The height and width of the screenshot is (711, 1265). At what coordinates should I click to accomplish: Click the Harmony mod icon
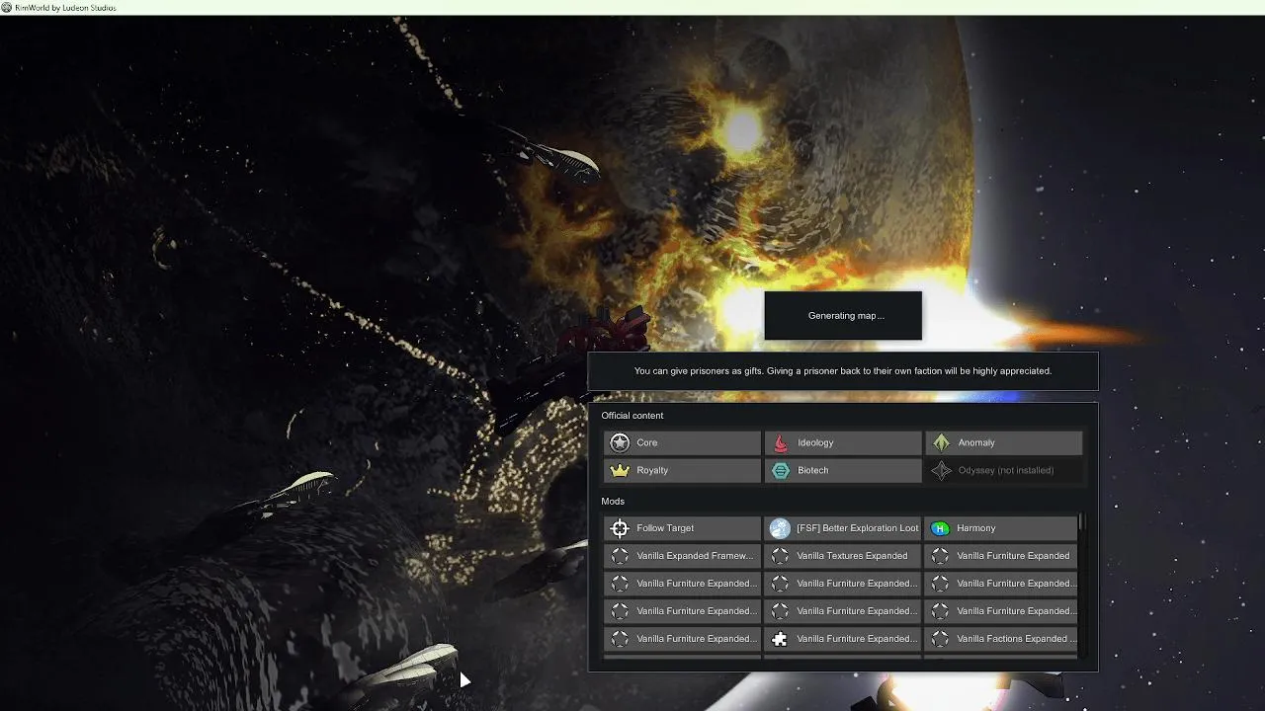[x=941, y=528]
